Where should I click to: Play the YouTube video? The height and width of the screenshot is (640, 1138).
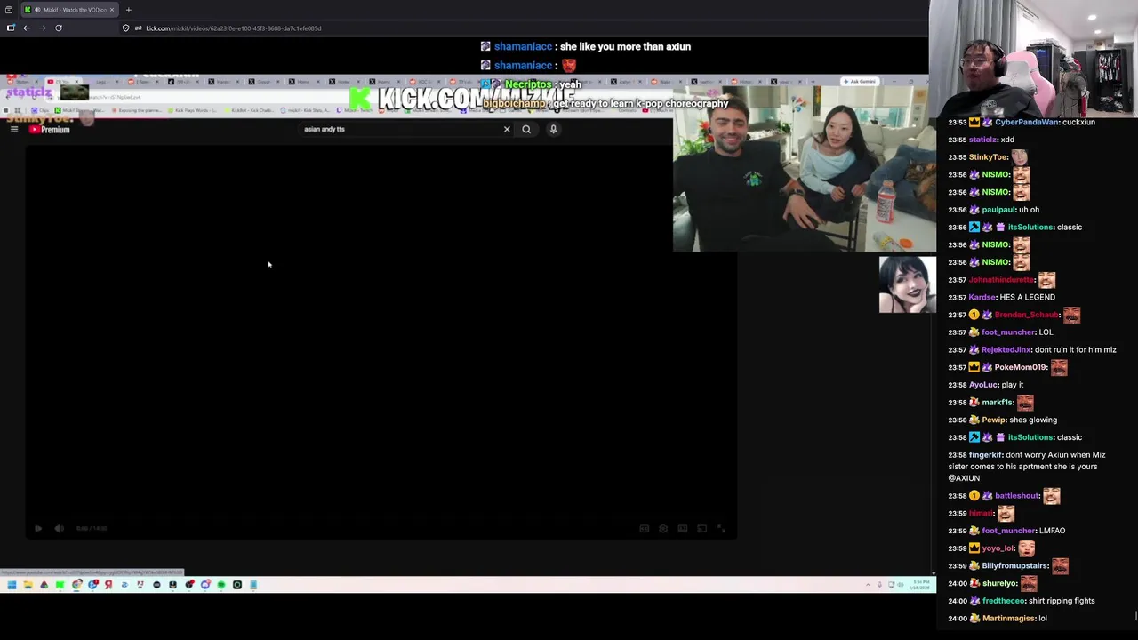point(38,529)
